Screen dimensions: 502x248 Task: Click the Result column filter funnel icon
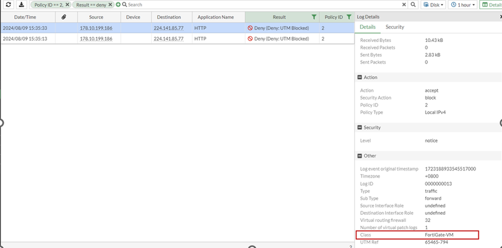click(314, 17)
